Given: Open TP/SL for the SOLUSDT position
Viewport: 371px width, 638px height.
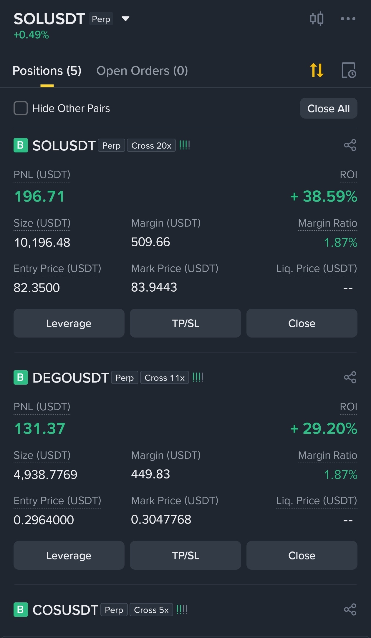Looking at the screenshot, I should click(185, 323).
